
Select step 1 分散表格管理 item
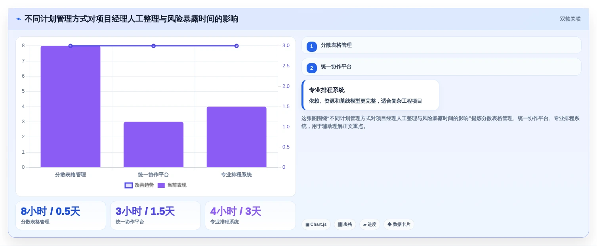click(x=441, y=45)
